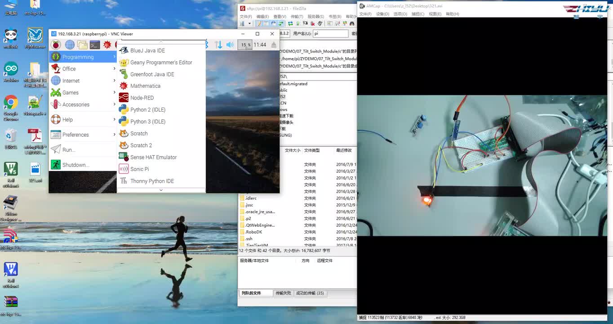Launch Thonny Python IDE

161,181
